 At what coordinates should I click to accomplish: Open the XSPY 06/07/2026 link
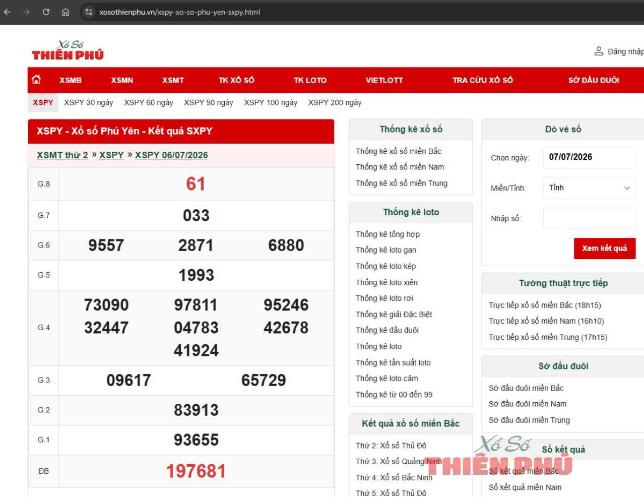(171, 155)
